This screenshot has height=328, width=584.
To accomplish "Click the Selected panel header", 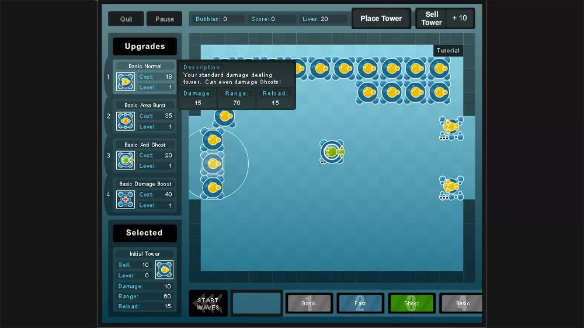I will click(x=145, y=233).
